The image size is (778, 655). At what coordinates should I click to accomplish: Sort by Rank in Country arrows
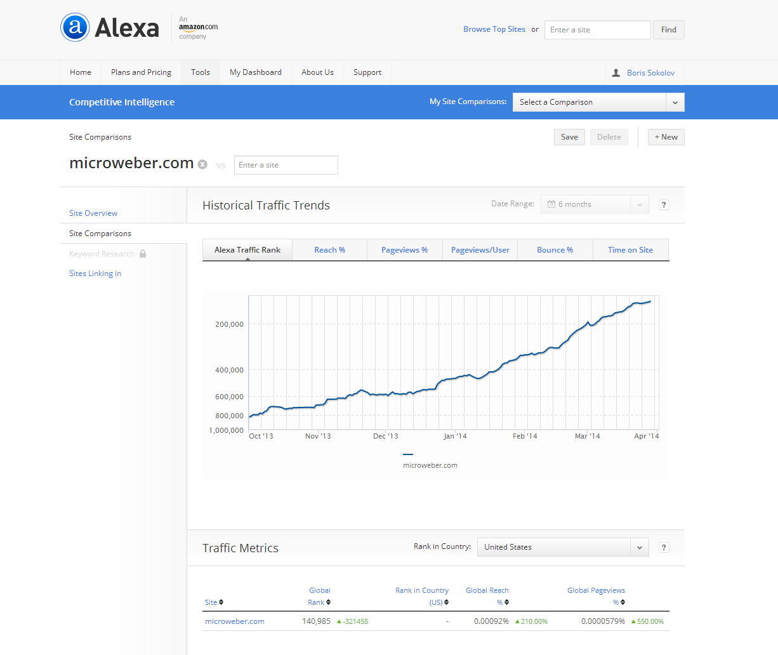(x=446, y=602)
